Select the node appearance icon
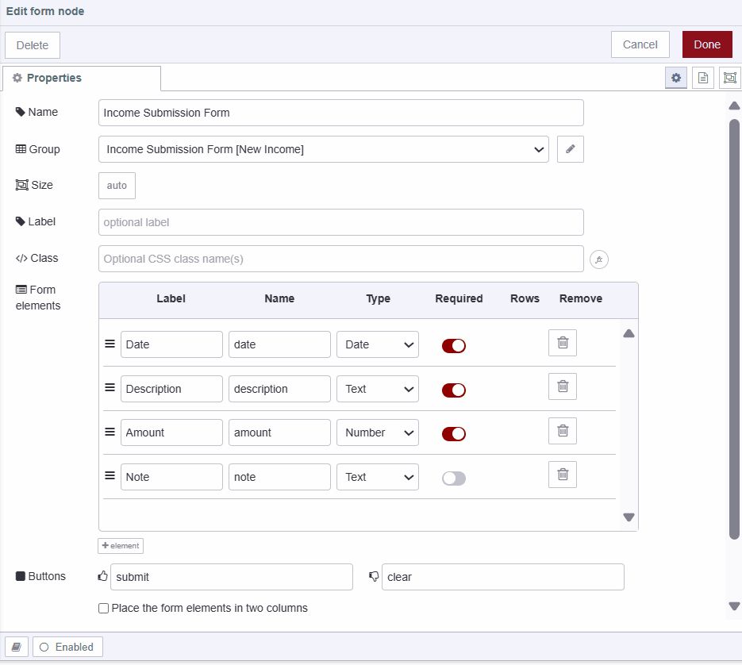The image size is (742, 665). click(x=729, y=77)
